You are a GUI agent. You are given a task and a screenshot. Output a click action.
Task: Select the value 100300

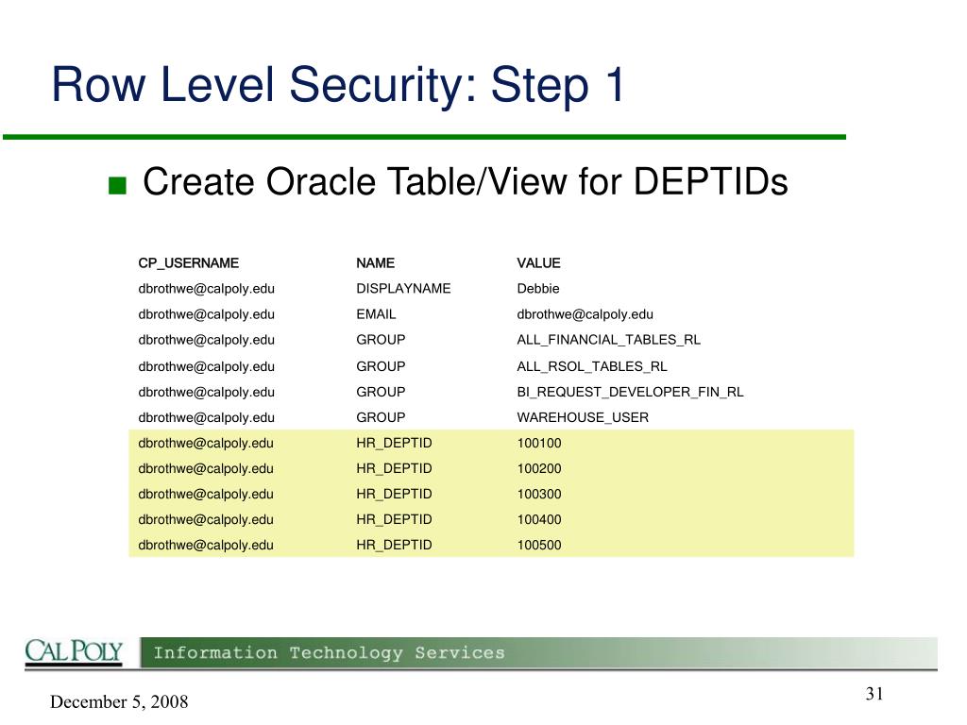click(x=539, y=495)
